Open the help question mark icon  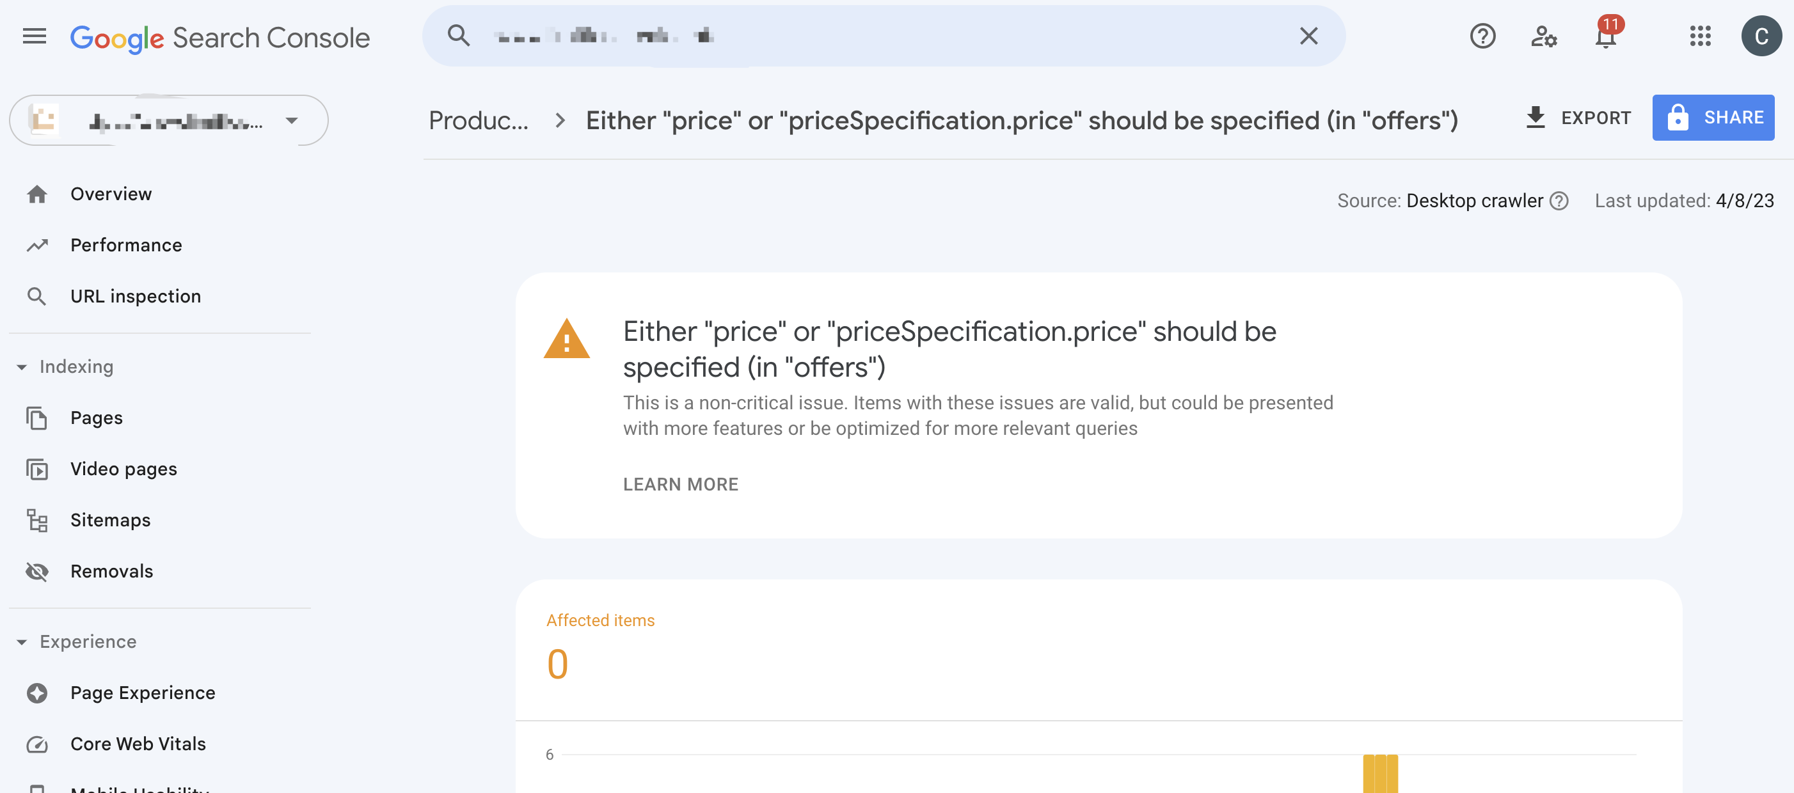click(x=1482, y=36)
